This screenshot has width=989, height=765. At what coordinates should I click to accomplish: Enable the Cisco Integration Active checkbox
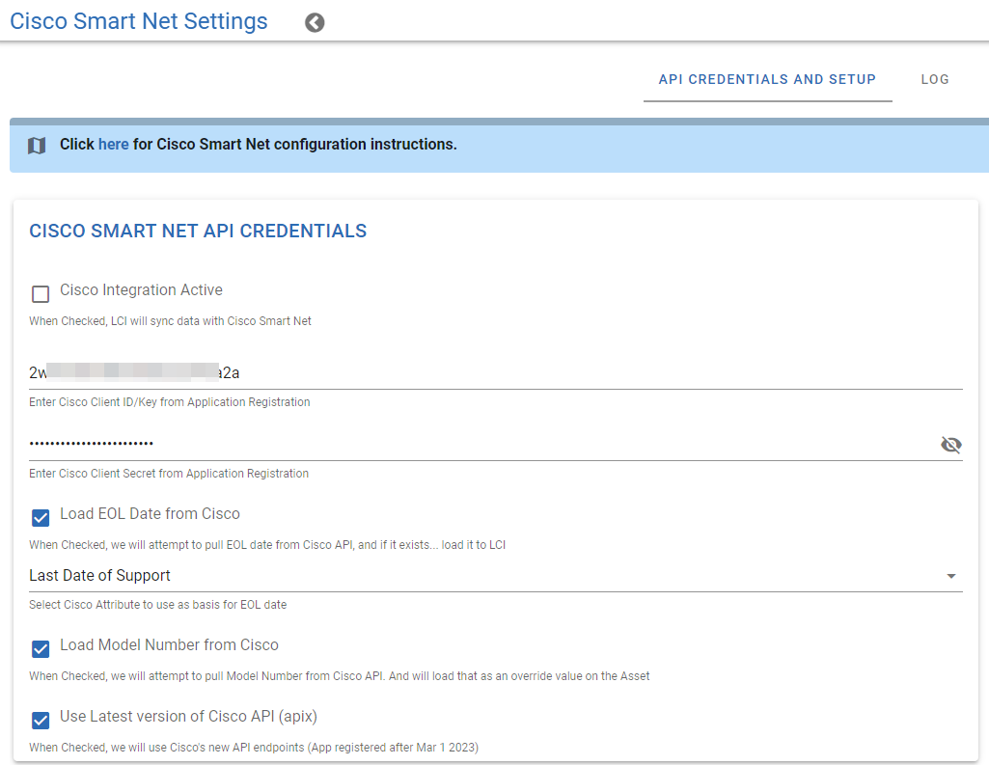coord(39,291)
